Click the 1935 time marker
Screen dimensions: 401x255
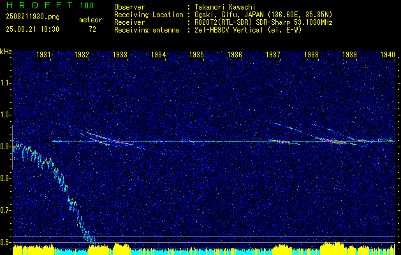(x=196, y=55)
